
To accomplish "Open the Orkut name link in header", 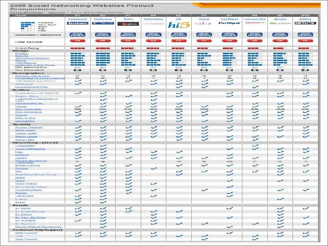I will [x=204, y=19].
